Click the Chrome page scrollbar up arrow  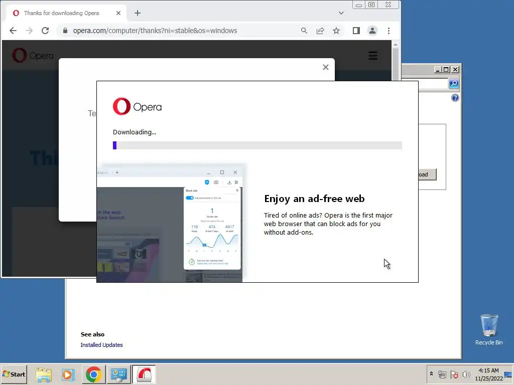(396, 45)
